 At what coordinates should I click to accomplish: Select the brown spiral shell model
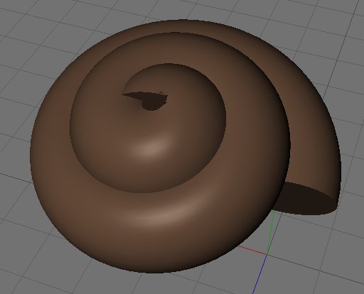[185, 147]
